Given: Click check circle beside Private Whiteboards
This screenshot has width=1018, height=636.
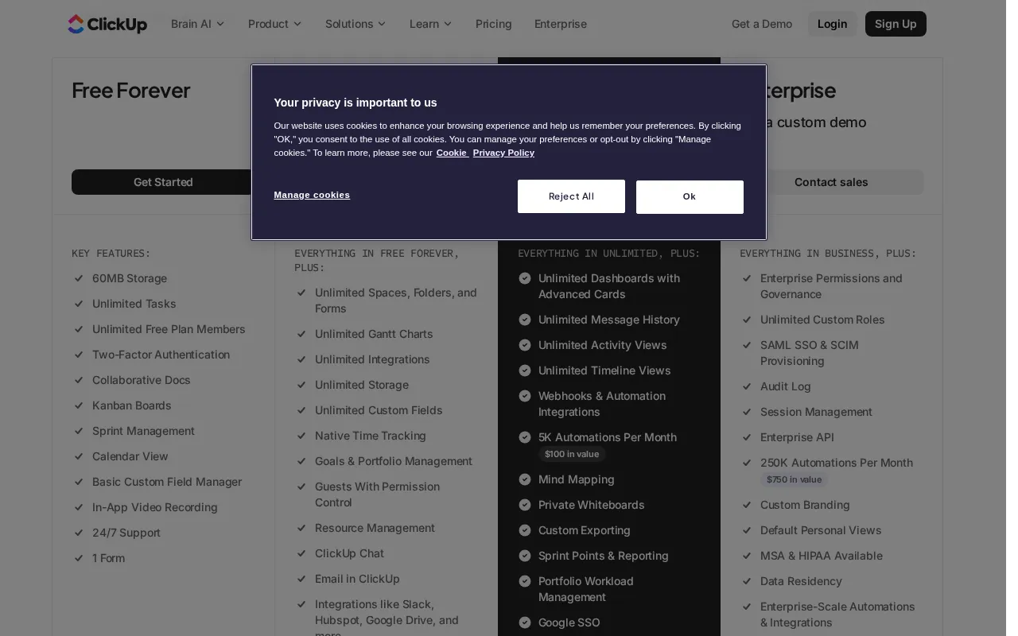Looking at the screenshot, I should (525, 505).
